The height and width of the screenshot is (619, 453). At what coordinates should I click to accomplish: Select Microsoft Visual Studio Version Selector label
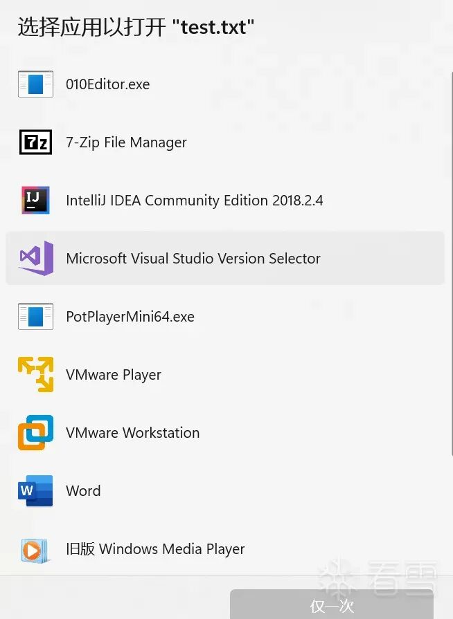193,258
